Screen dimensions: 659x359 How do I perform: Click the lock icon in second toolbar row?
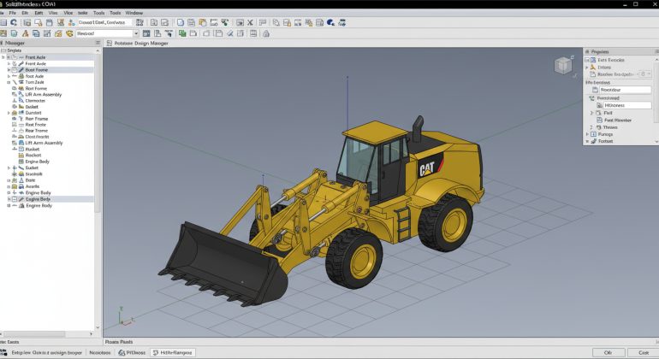click(x=266, y=33)
